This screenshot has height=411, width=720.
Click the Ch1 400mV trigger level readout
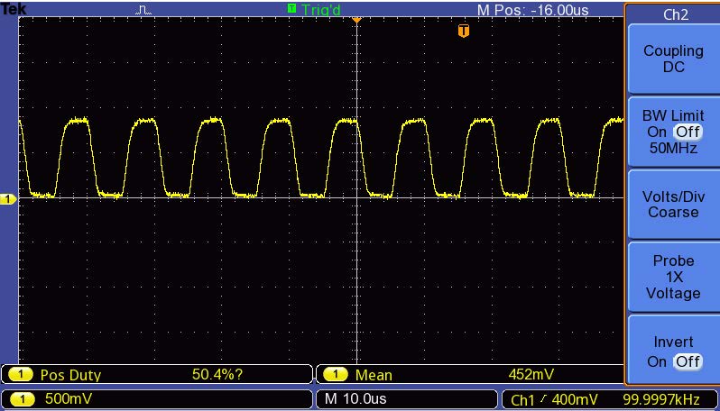pyautogui.click(x=554, y=398)
